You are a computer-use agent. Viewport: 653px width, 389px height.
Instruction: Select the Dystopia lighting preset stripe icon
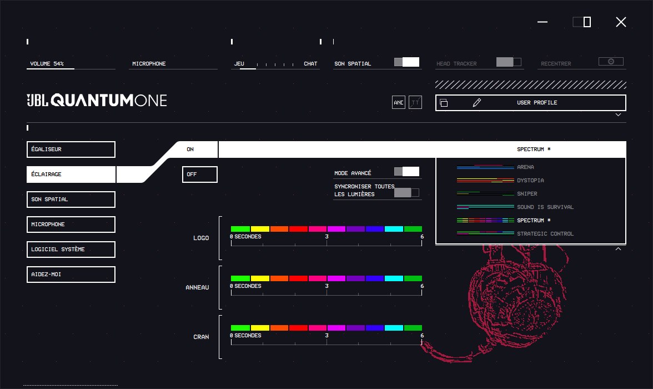485,181
